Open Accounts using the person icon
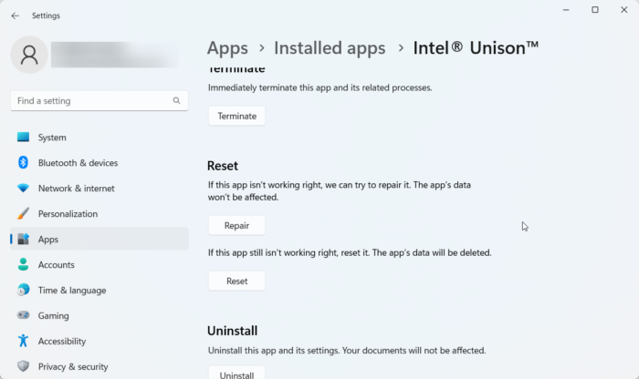Viewport: 639px width, 379px height. pos(23,265)
